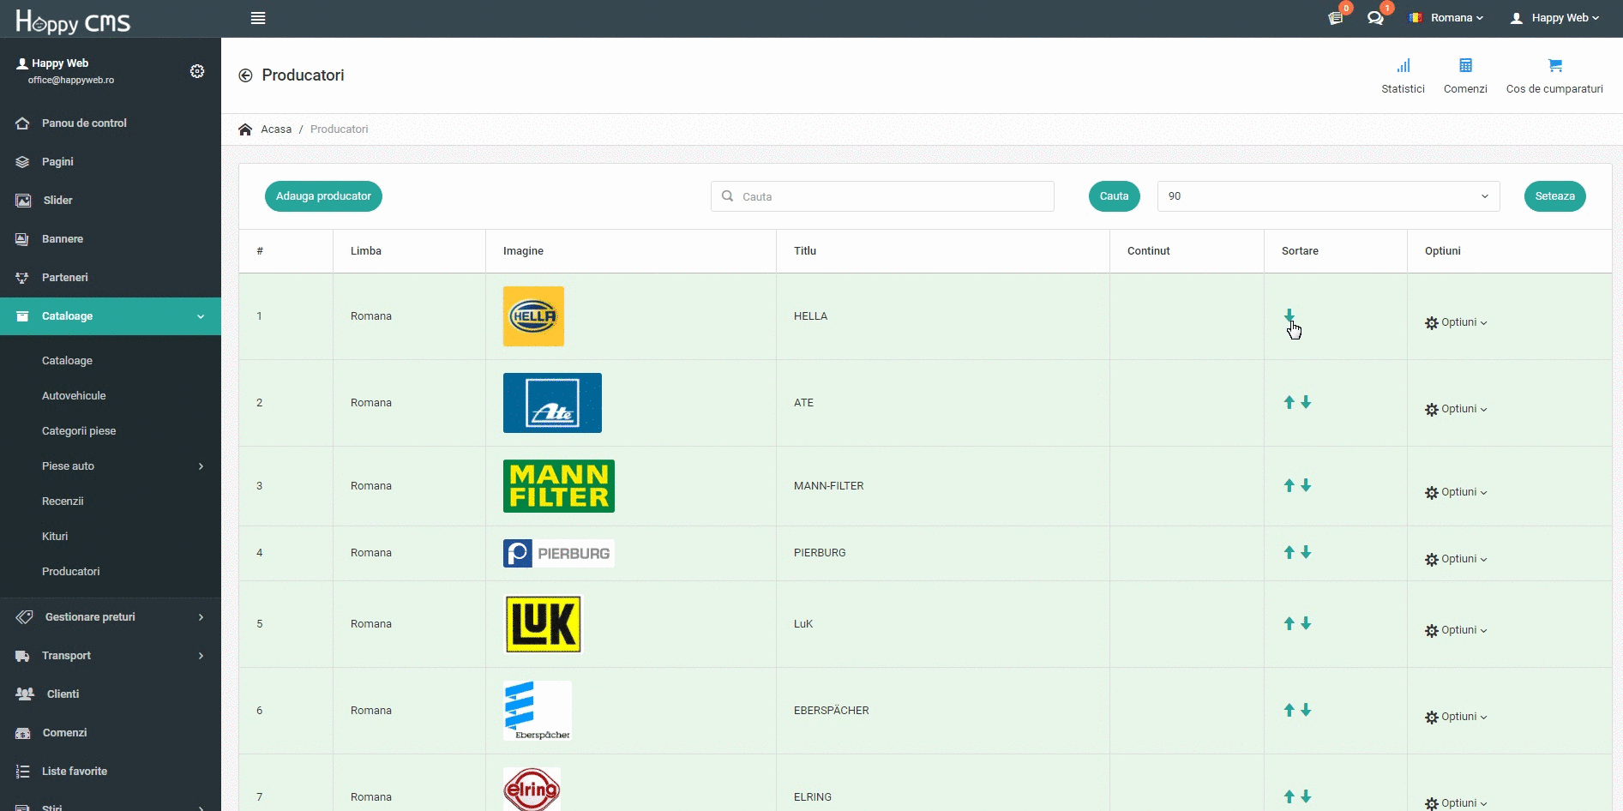
Task: Click the Cauta search button
Action: coord(1114,196)
